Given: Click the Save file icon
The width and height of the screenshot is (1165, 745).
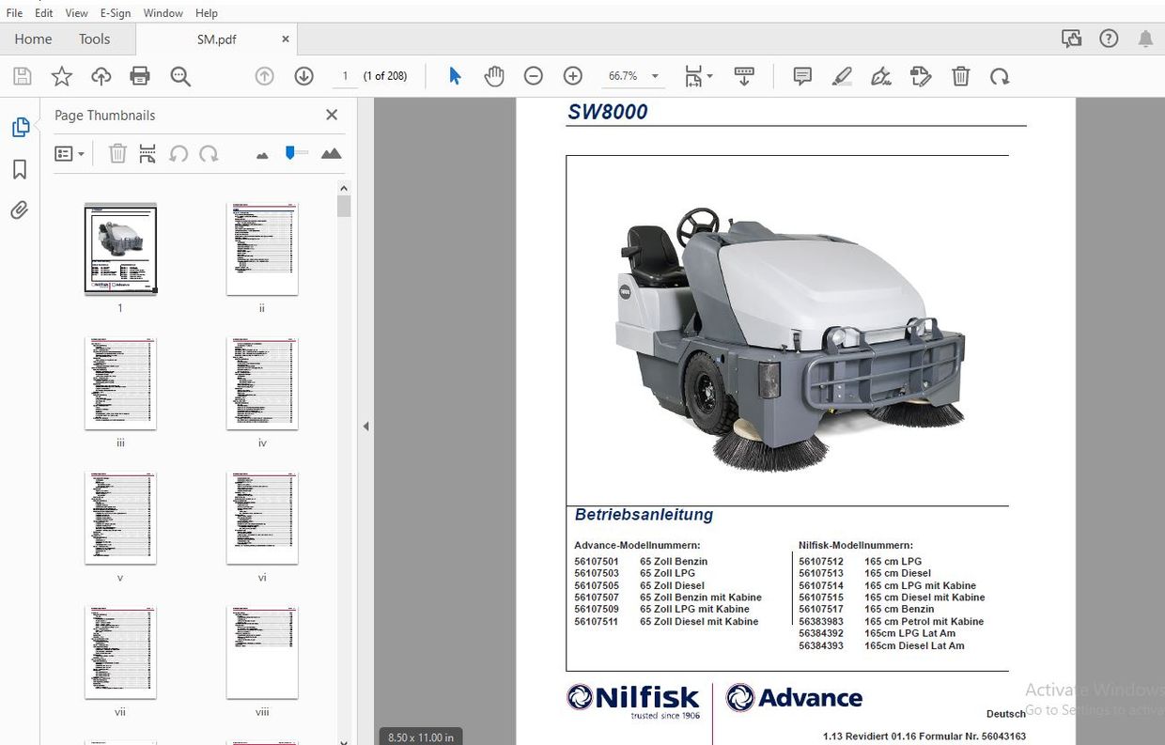Looking at the screenshot, I should [22, 75].
